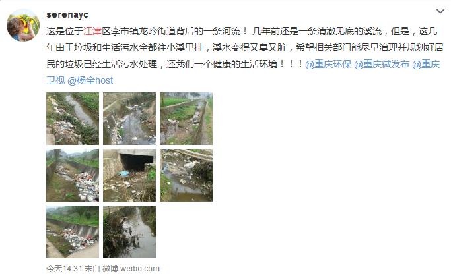Screen dimensions: 451x280
Task: Click the 微博 weibo.com source link
Action: click(x=131, y=269)
